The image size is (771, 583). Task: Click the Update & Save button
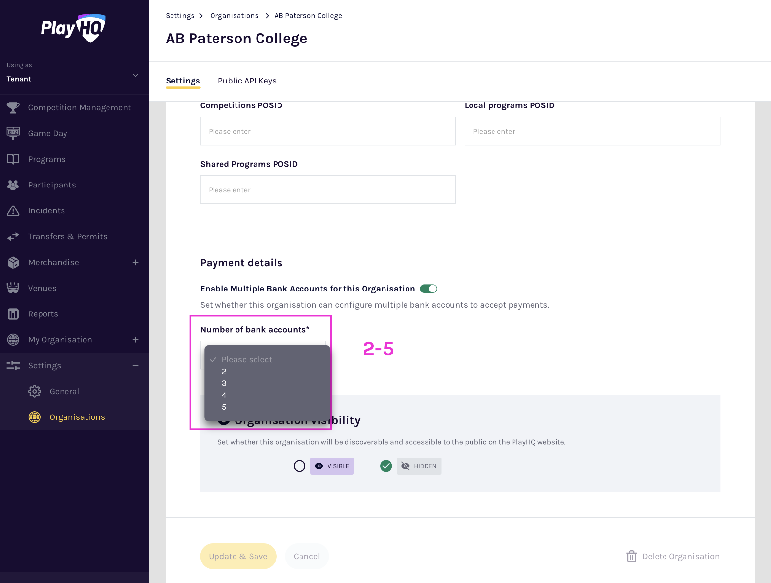(238, 556)
